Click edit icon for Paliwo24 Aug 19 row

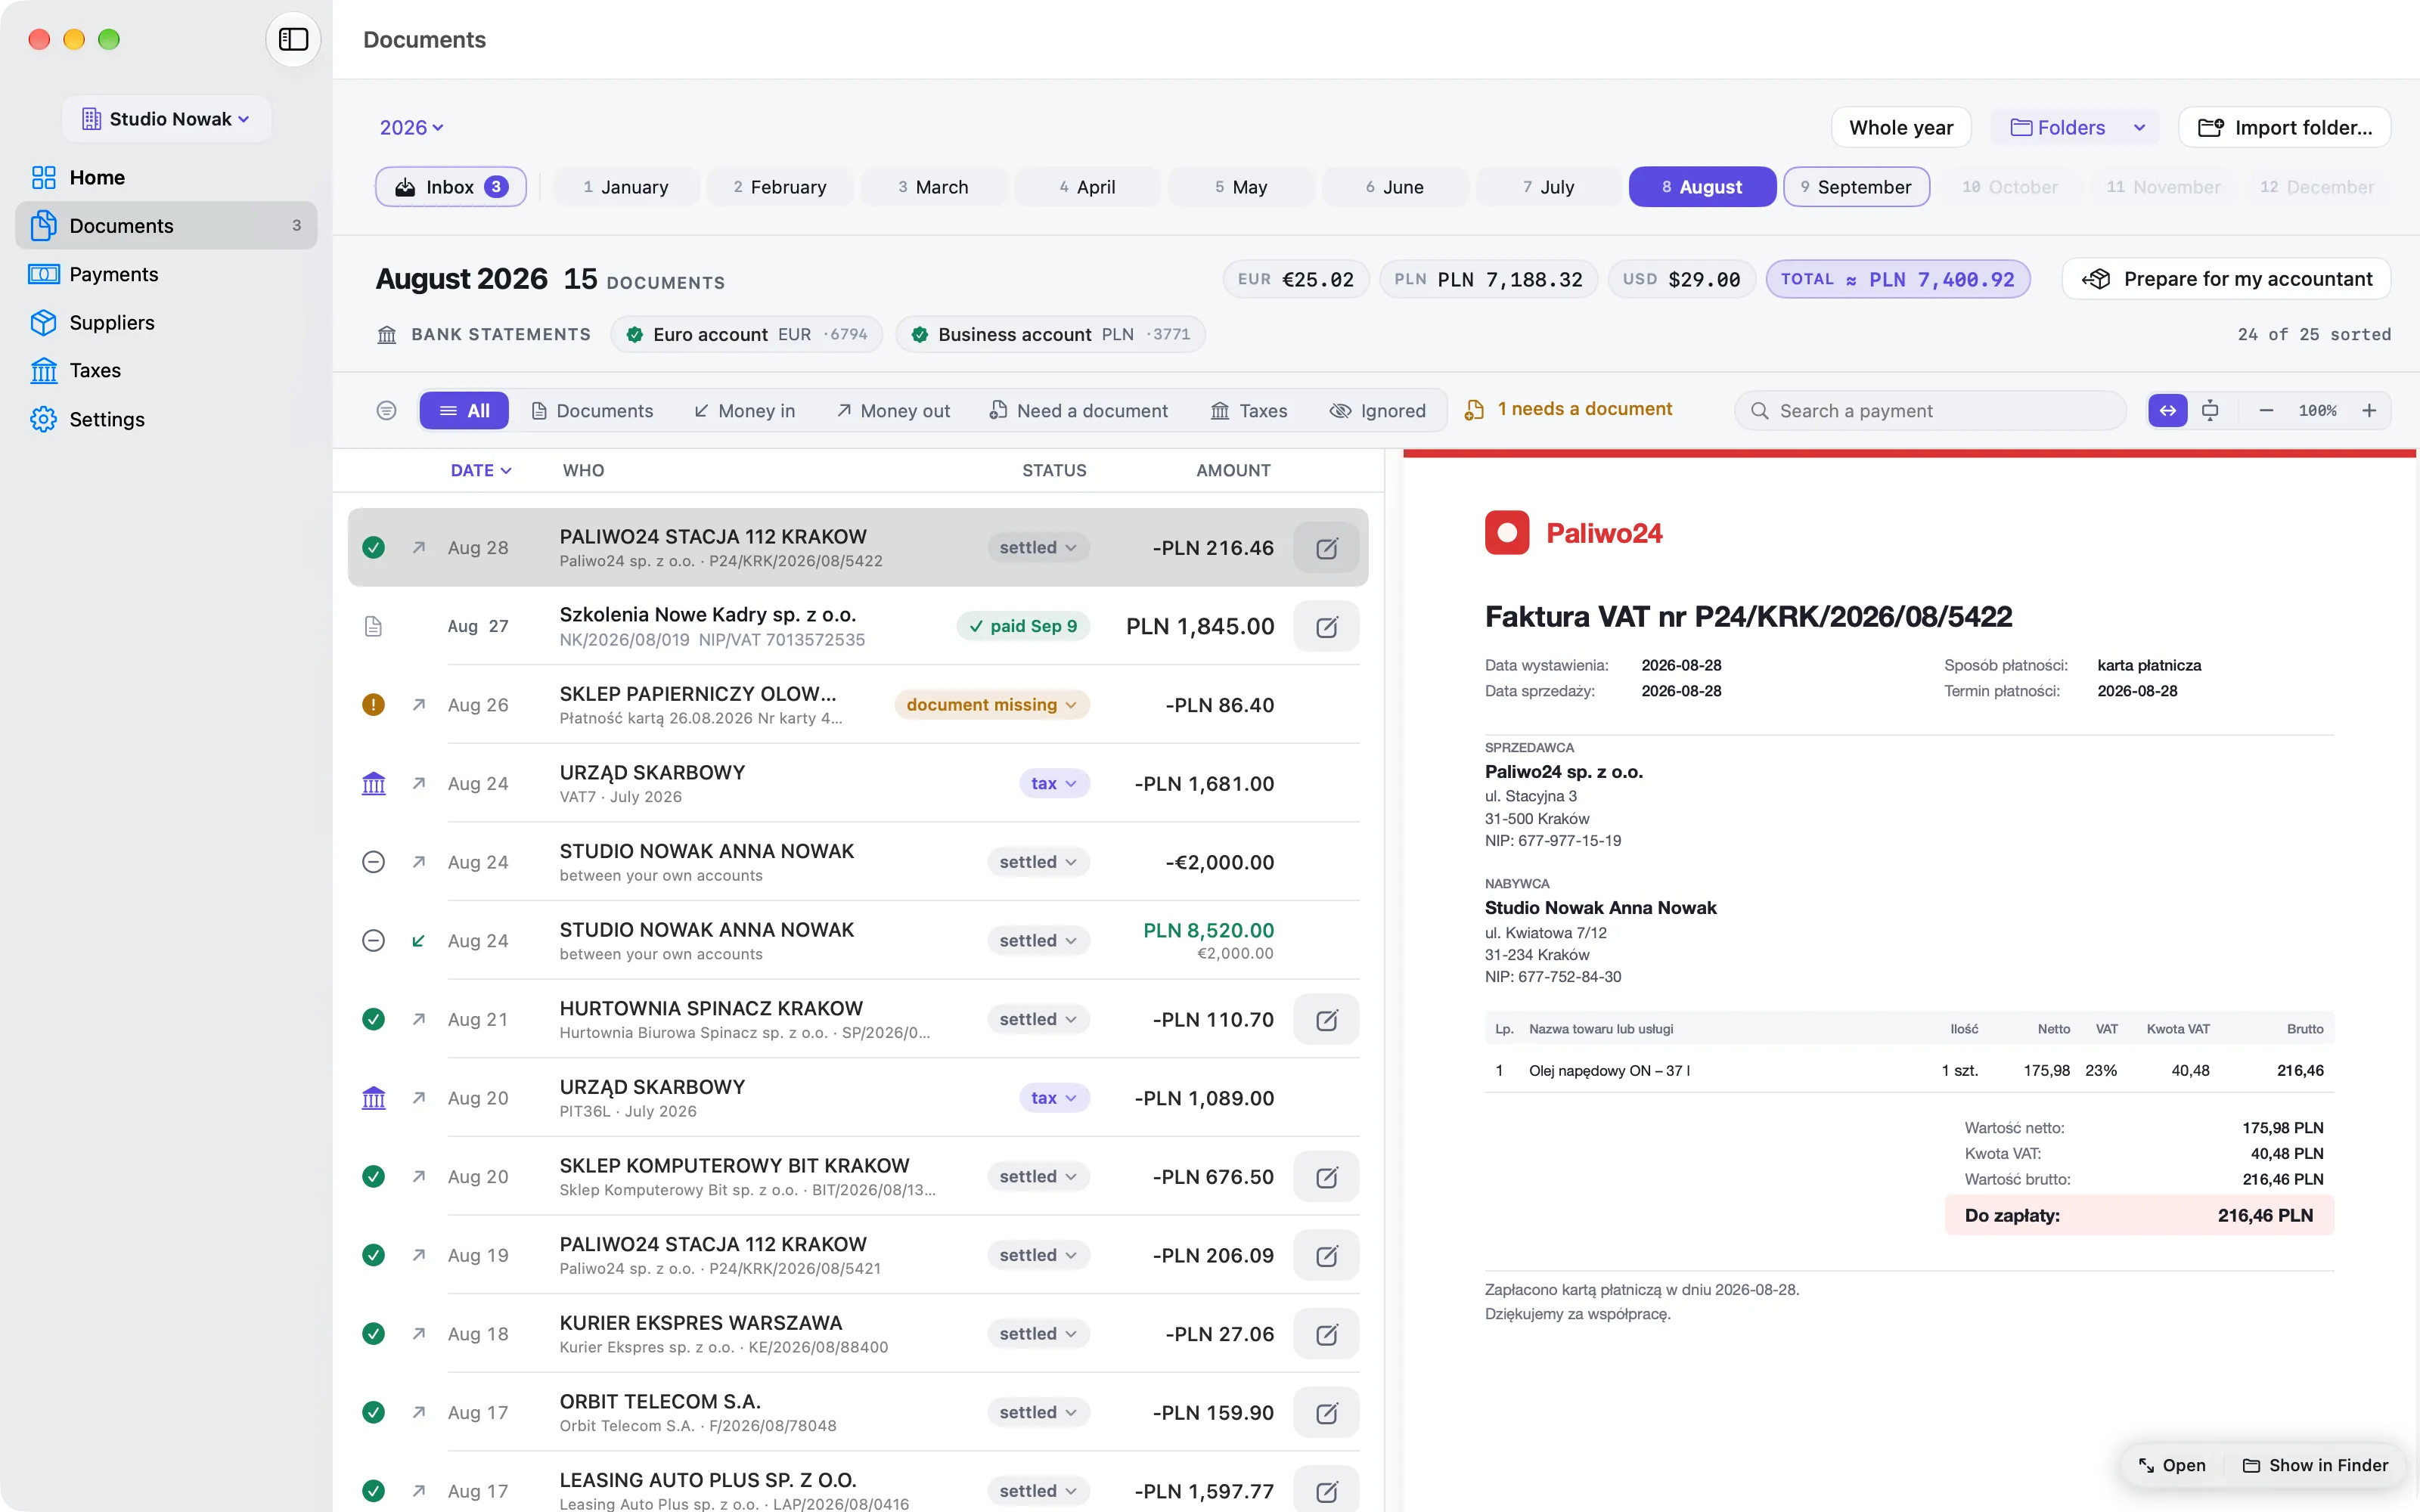pyautogui.click(x=1326, y=1256)
